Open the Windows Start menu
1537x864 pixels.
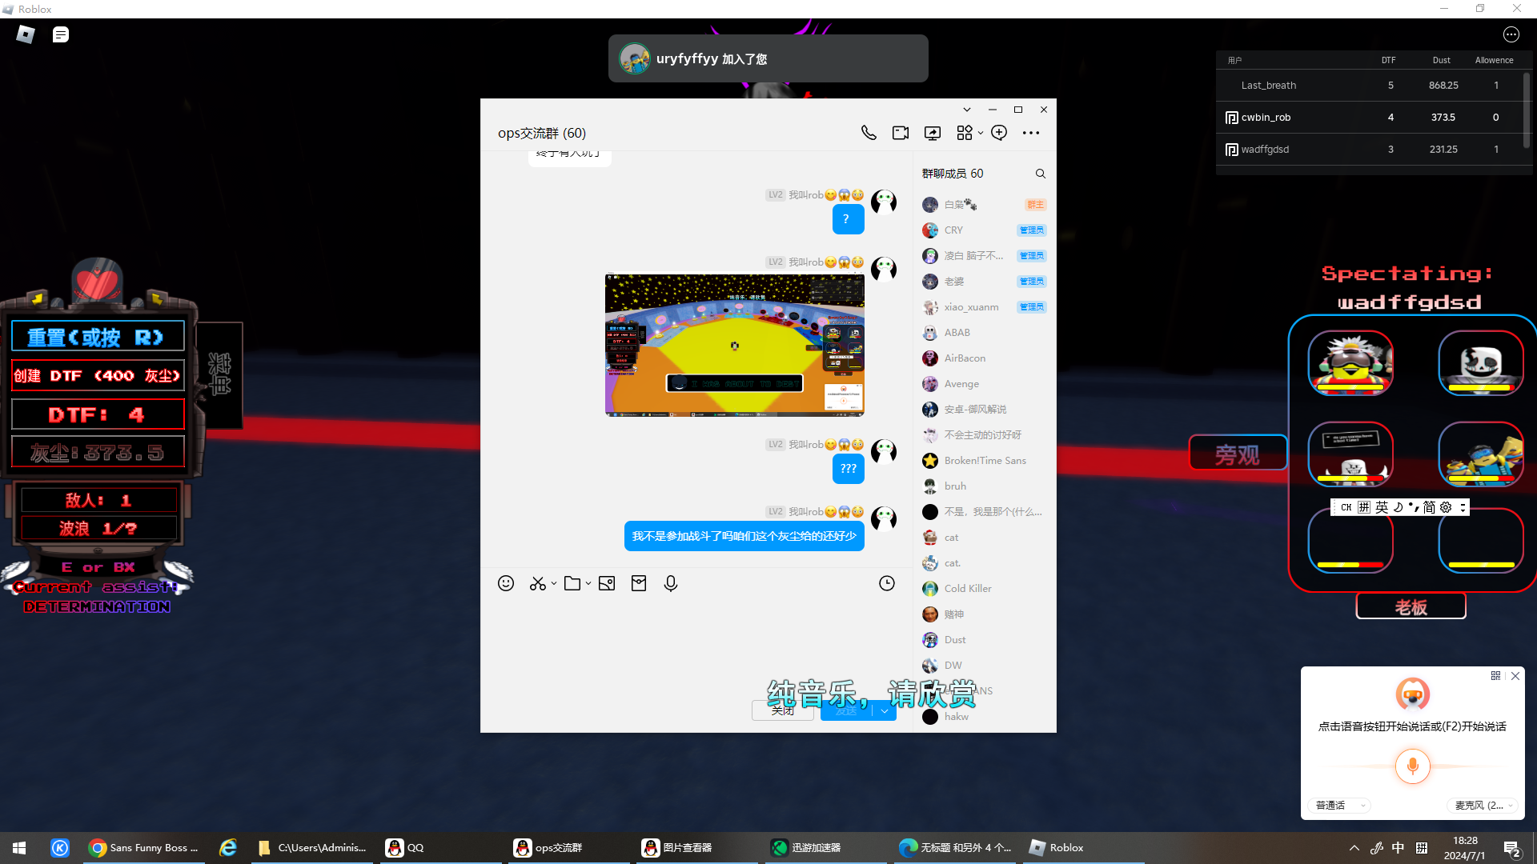(19, 848)
